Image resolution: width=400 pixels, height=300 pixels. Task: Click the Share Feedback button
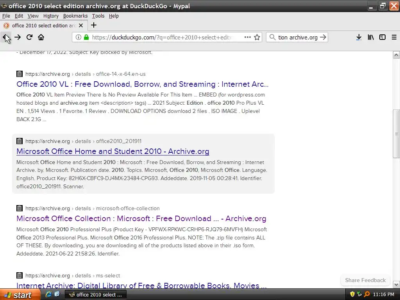(x=365, y=280)
